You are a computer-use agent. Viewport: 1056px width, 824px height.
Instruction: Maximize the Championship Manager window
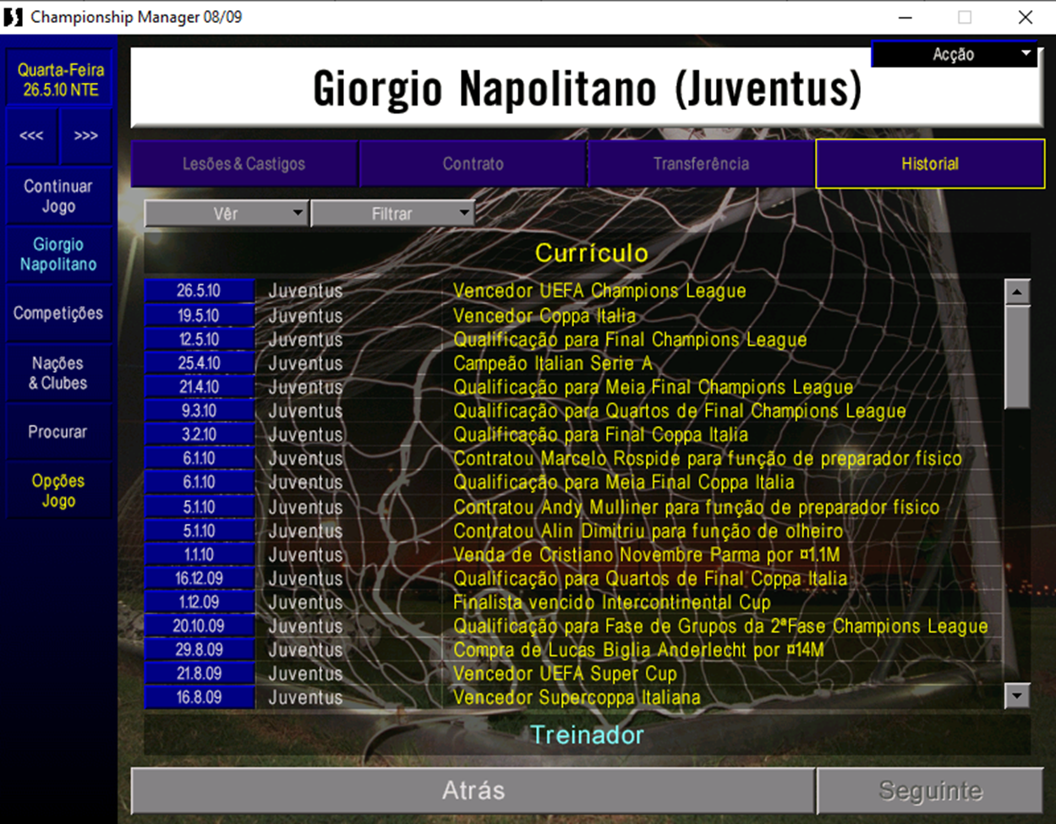(x=964, y=17)
